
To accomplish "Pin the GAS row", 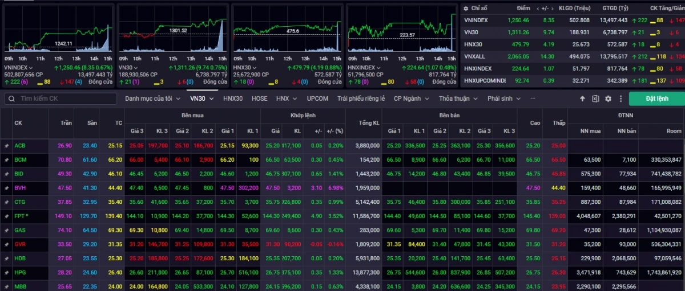I will 6,230.
